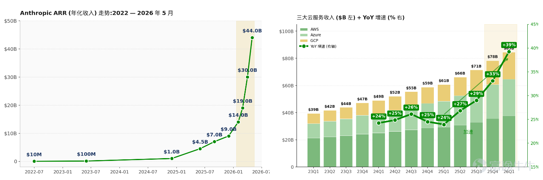The height and width of the screenshot is (180, 543).
Task: Click the 2024-01 x-axis label
Action: [120, 172]
